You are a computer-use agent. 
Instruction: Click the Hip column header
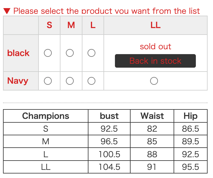[x=190, y=116]
